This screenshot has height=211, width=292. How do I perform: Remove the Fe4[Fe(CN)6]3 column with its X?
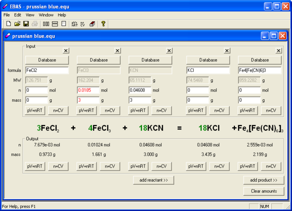[x=278, y=50]
